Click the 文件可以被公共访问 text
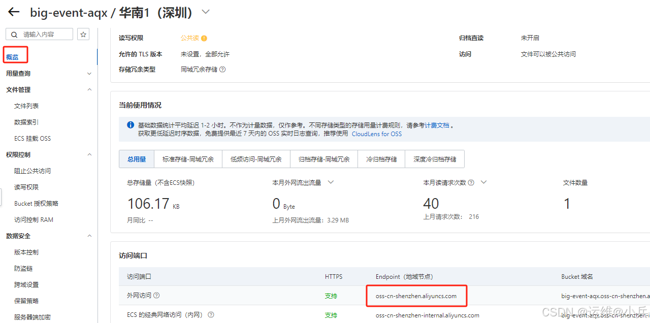Image resolution: width=650 pixels, height=323 pixels. [548, 54]
